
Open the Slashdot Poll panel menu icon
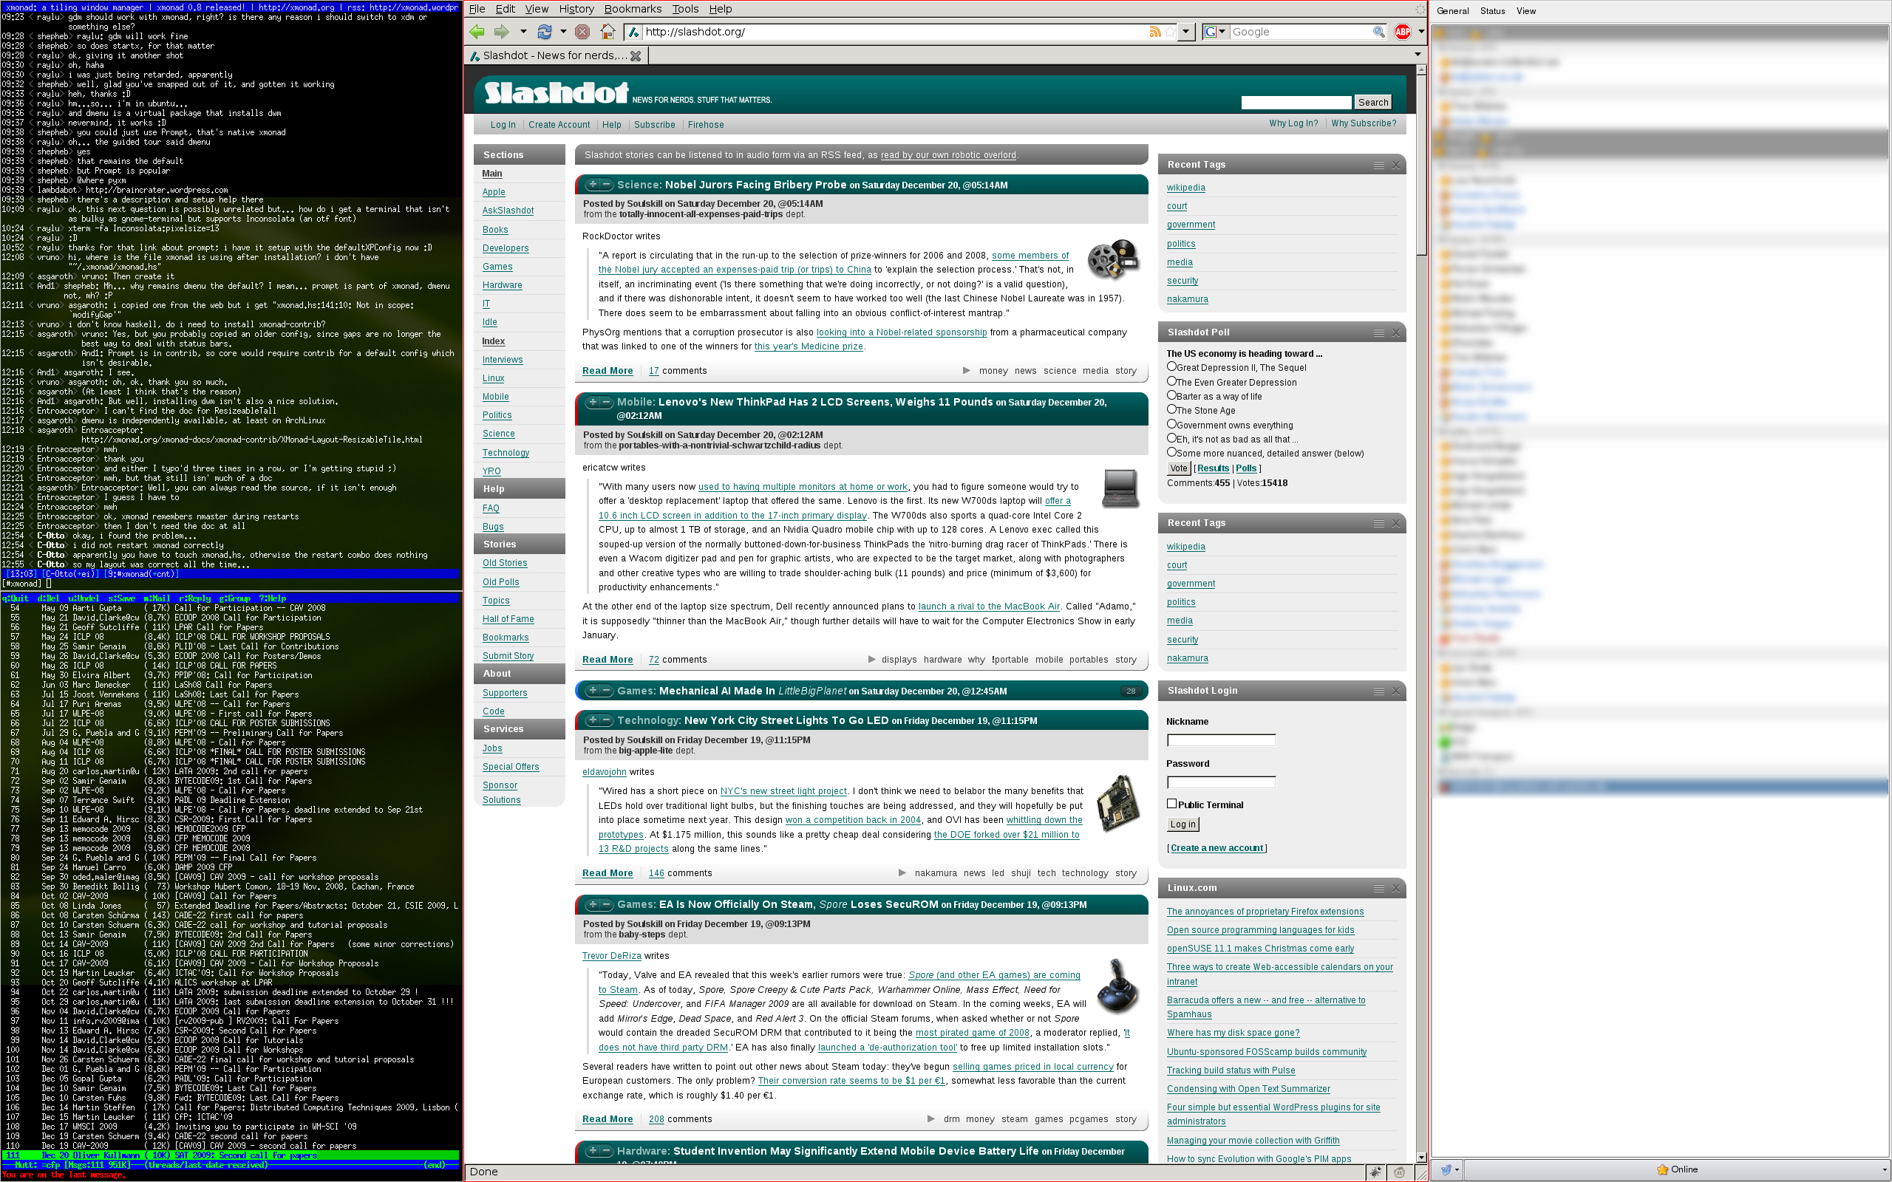(1379, 333)
